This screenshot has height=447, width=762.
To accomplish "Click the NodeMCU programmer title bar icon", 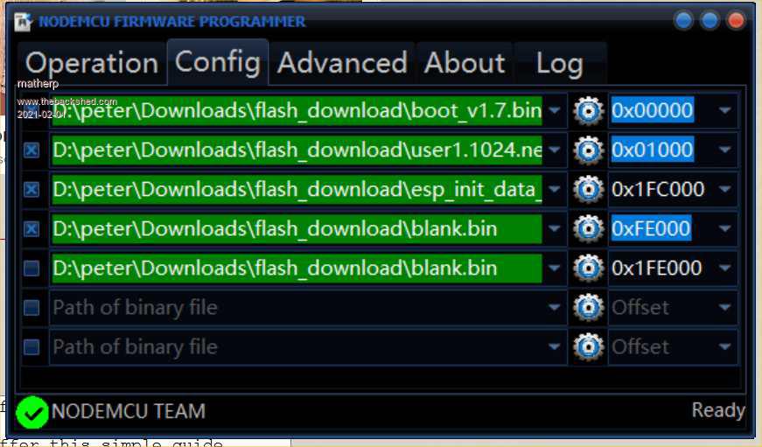I will (23, 22).
